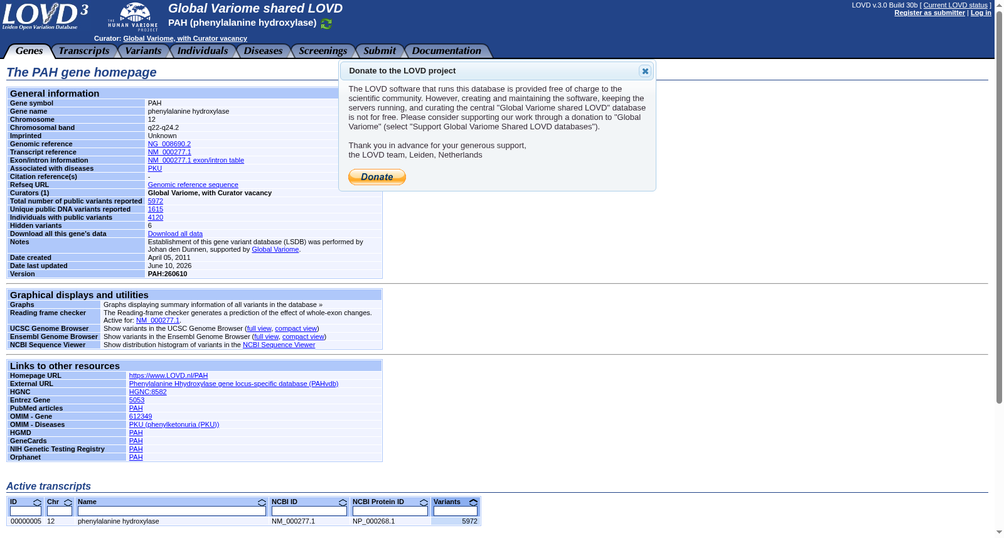
Task: Open the Diseases tab
Action: [263, 51]
